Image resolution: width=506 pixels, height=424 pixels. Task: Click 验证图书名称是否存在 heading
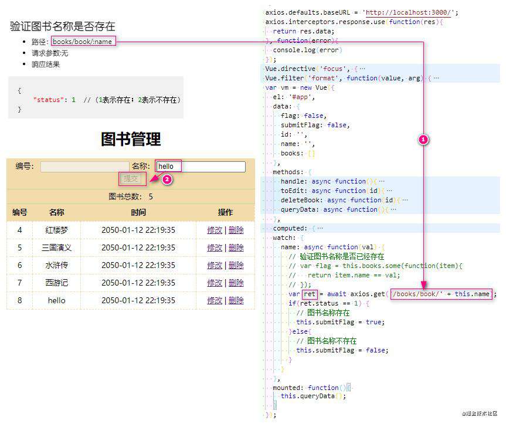tap(62, 26)
